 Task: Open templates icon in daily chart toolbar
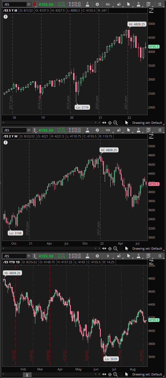click(x=148, y=256)
